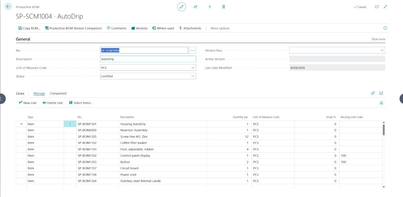Share the Lines subpage icon
Viewport: 403px width, 197px height.
click(373, 93)
